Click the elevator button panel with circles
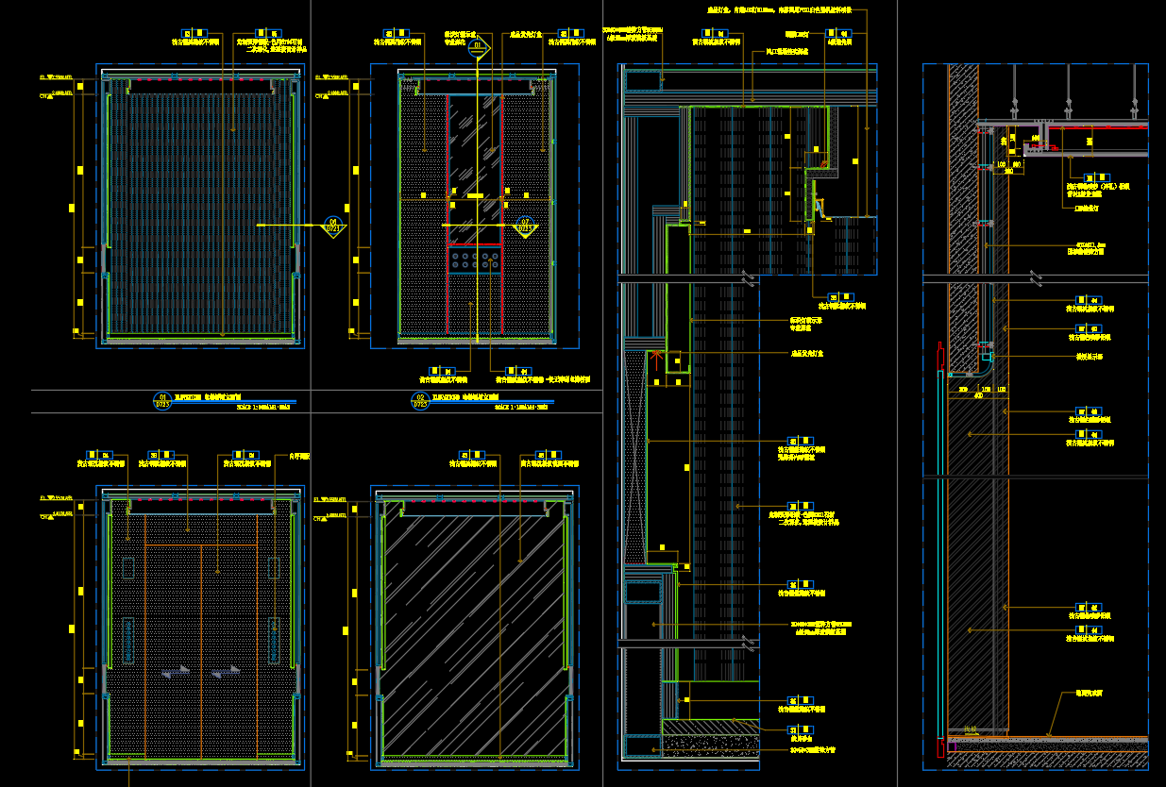 click(475, 260)
